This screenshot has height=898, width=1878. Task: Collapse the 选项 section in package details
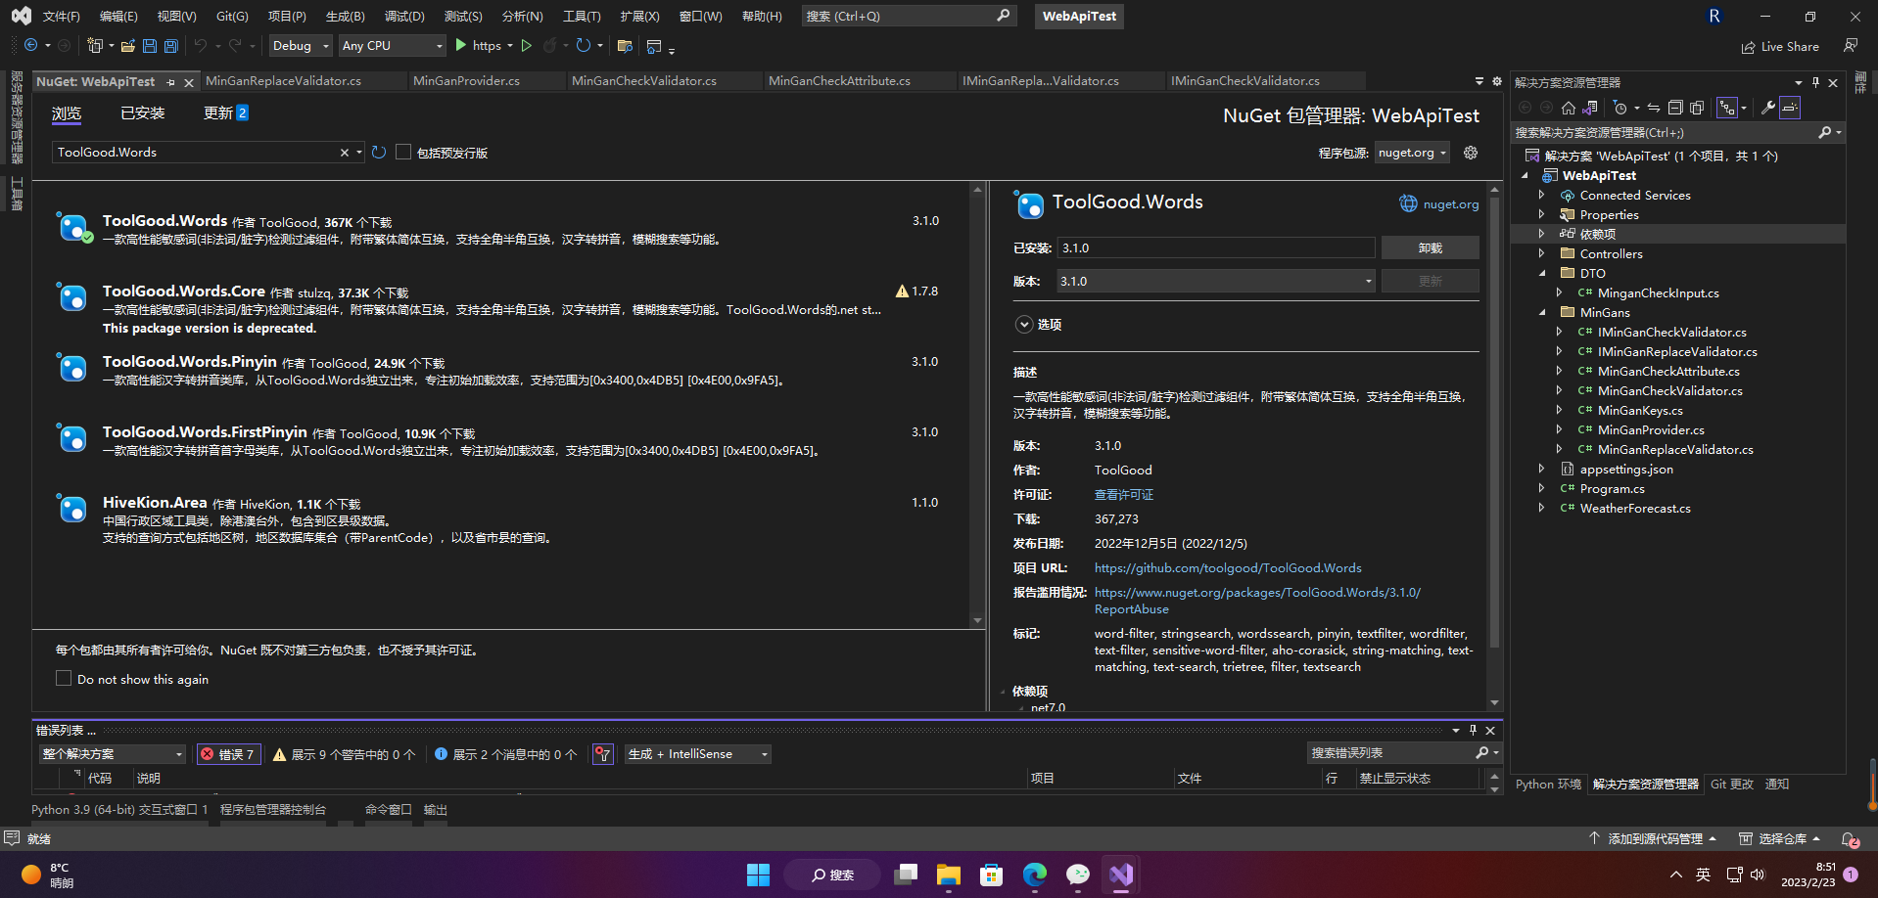1024,324
